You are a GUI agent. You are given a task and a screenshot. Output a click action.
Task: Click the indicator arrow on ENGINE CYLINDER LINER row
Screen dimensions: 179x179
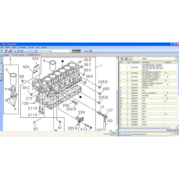click(x=167, y=84)
